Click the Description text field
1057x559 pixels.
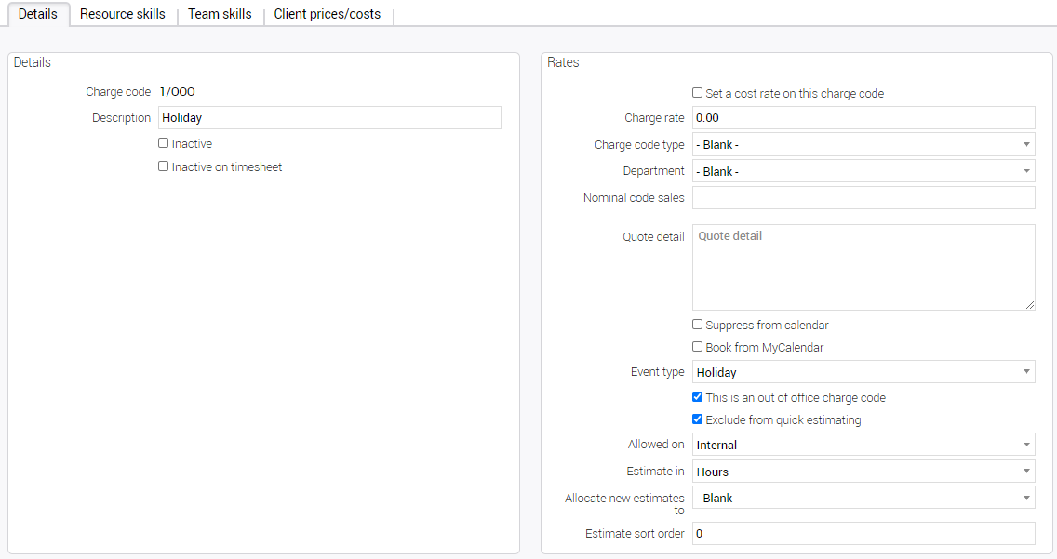(329, 117)
